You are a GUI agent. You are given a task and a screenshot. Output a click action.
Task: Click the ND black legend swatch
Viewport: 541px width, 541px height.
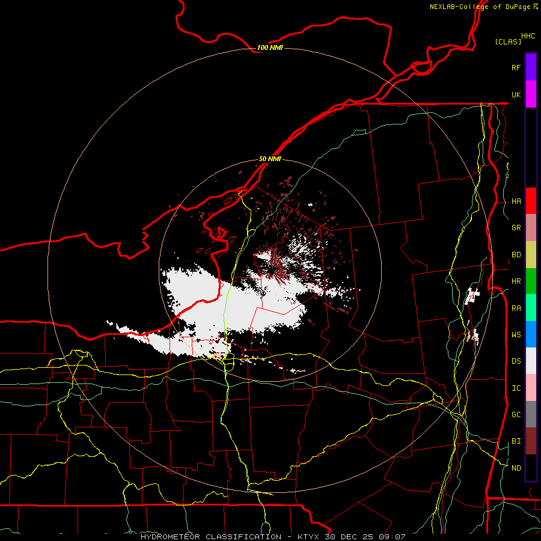tap(531, 468)
